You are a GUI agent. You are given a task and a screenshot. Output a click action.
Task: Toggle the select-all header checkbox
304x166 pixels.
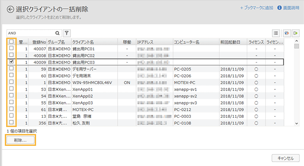[11, 42]
